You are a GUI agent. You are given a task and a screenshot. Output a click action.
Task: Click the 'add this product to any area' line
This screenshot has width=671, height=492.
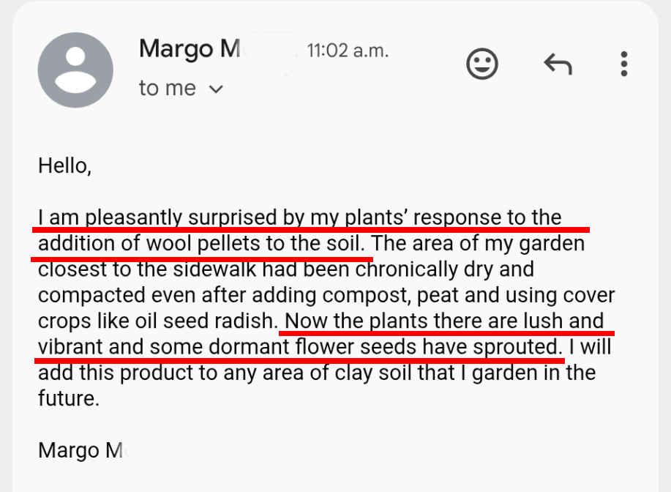[x=317, y=373]
